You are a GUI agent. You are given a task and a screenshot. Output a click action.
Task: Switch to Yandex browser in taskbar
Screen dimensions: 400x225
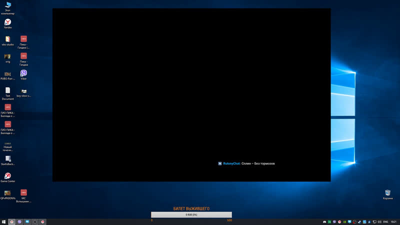(11, 222)
